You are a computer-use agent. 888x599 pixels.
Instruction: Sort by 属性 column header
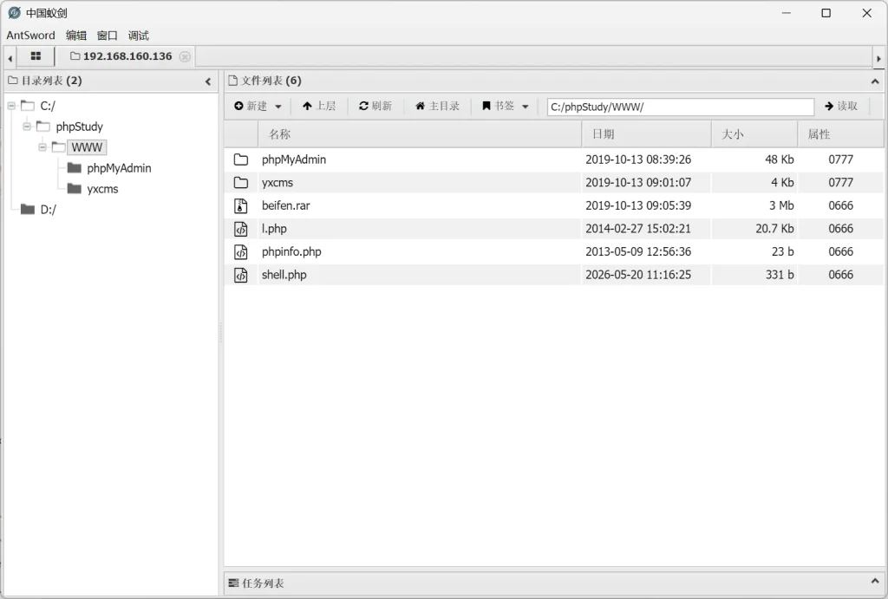(840, 134)
